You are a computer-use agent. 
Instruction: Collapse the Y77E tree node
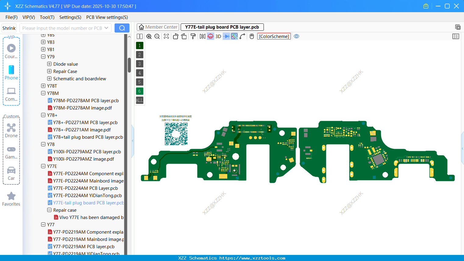coord(43,166)
